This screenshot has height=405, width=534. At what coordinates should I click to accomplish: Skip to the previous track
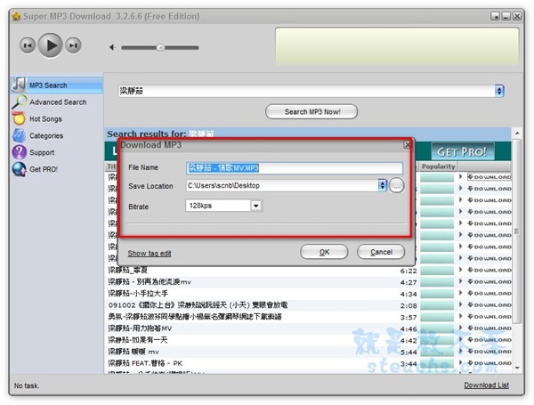28,45
